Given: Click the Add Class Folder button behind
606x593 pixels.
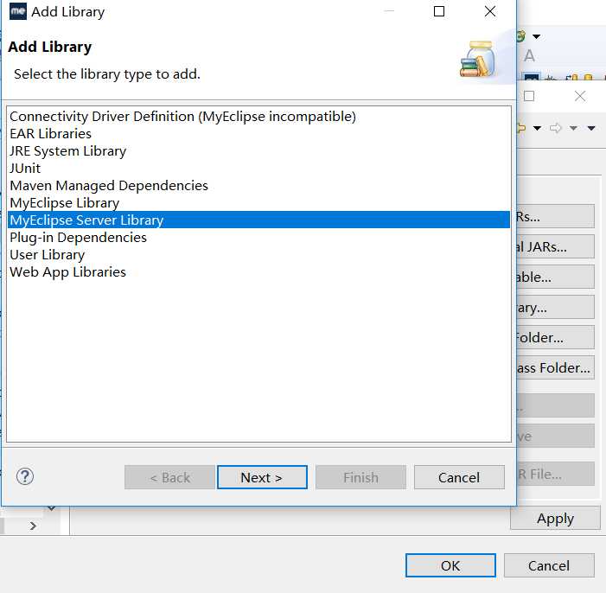Looking at the screenshot, I should [x=555, y=367].
